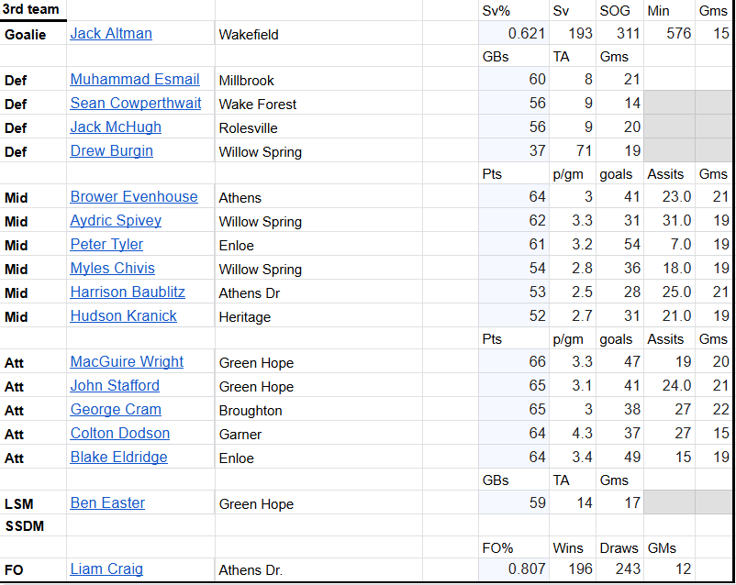Select MacGuire Wright's points value 66
The height and width of the screenshot is (585, 736).
(514, 361)
